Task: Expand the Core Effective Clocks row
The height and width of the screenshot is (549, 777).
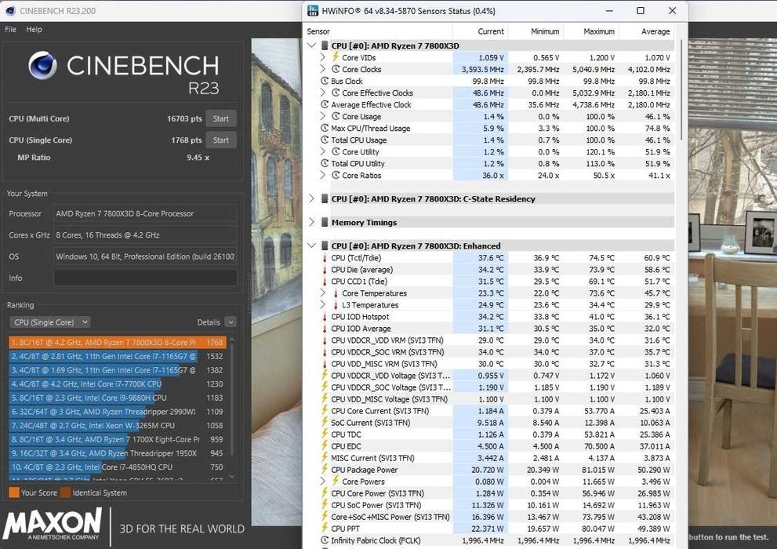Action: 322,93
